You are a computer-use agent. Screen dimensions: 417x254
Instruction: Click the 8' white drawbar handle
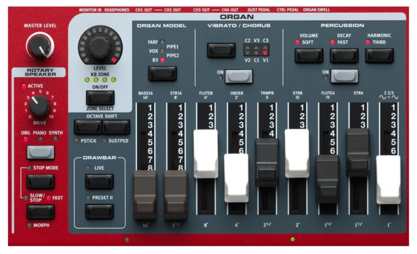click(206, 154)
